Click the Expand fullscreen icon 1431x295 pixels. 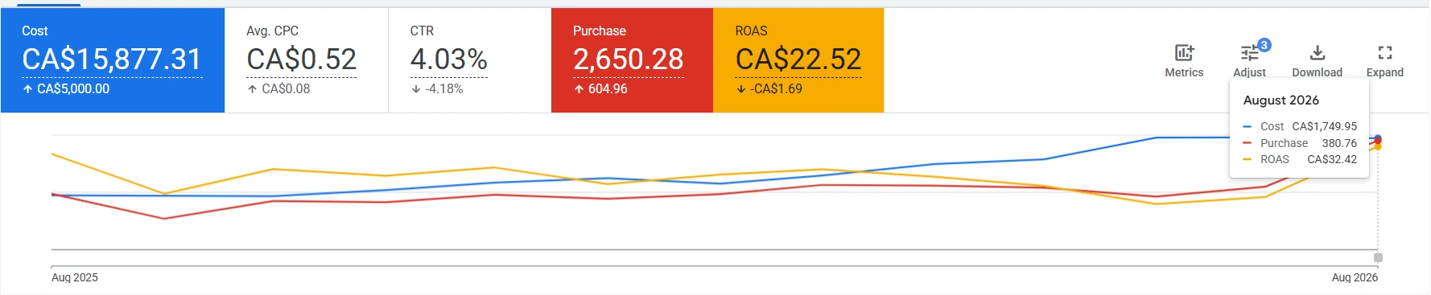click(x=1384, y=53)
